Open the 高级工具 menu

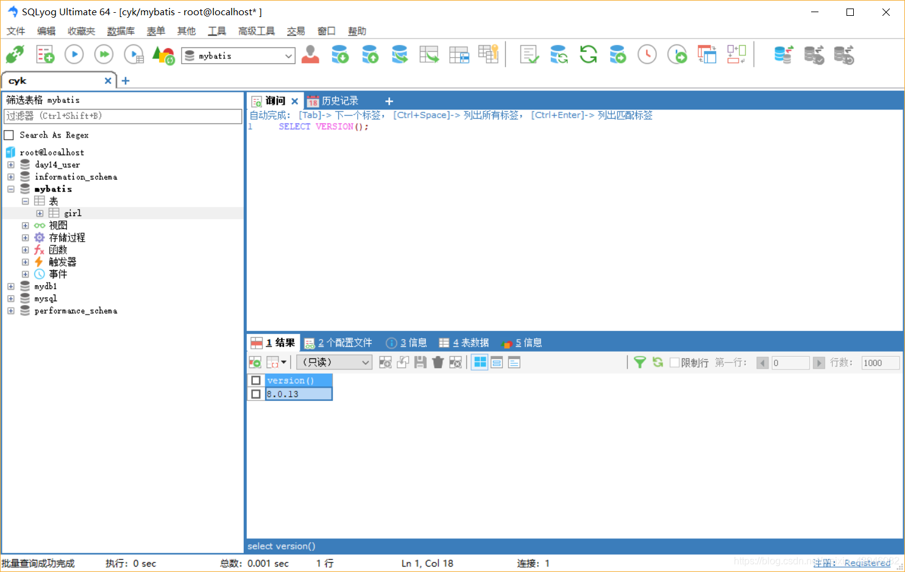(x=257, y=31)
